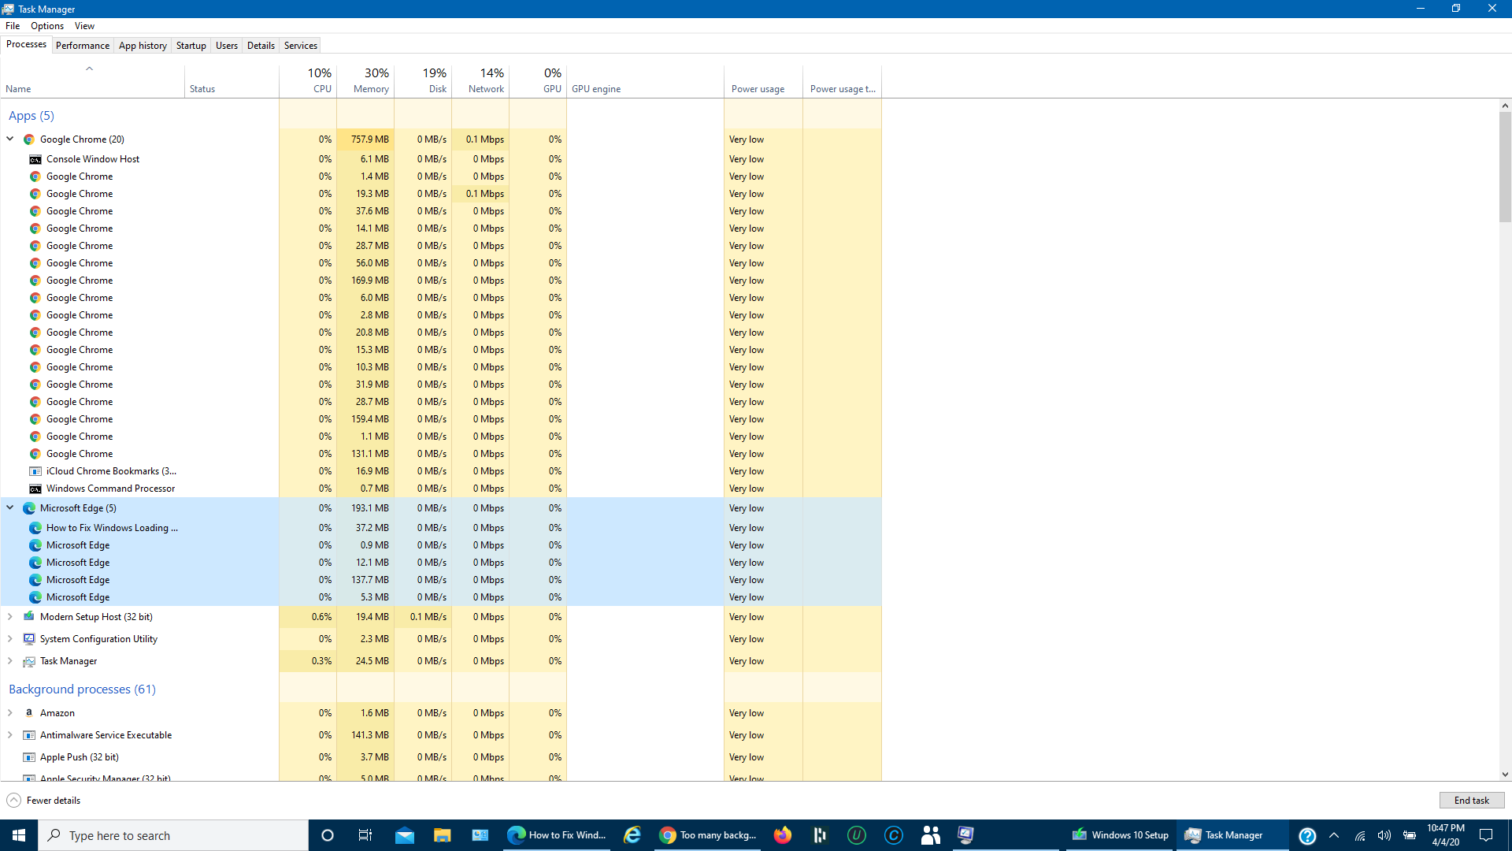The image size is (1512, 851).
Task: Click the End task button
Action: click(x=1471, y=801)
